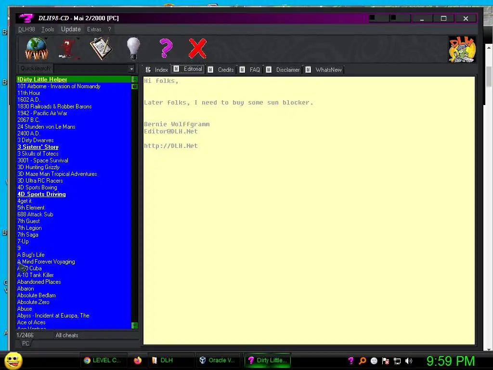Select 24 Stunden von Le Mans
Viewport: 493px width, 370px height.
click(73, 127)
